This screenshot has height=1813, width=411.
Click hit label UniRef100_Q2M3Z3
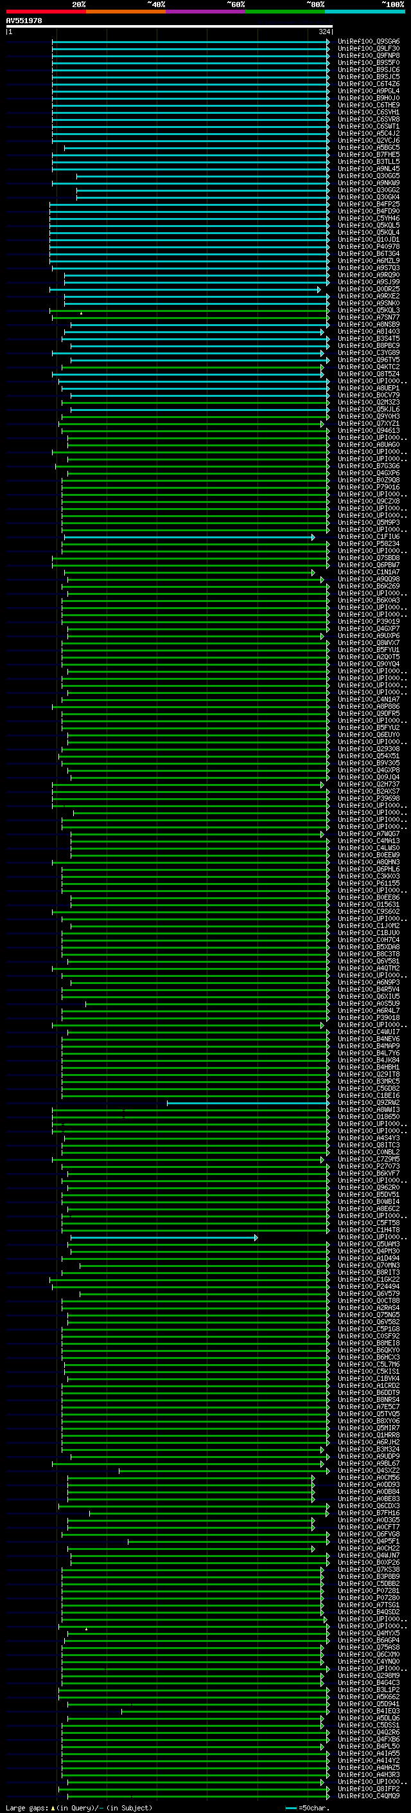point(369,403)
